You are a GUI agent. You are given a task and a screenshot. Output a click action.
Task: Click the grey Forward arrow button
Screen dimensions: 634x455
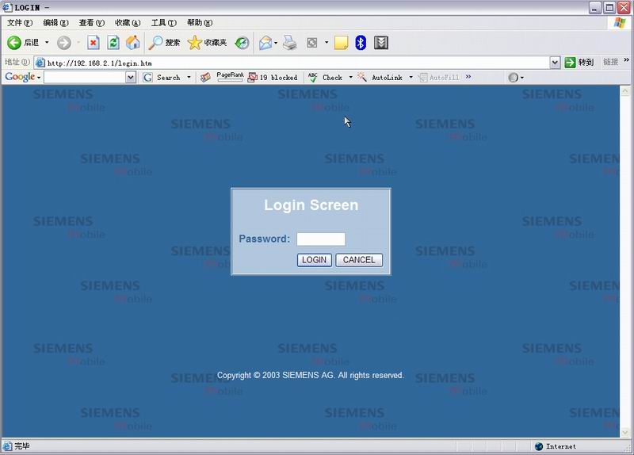[64, 43]
